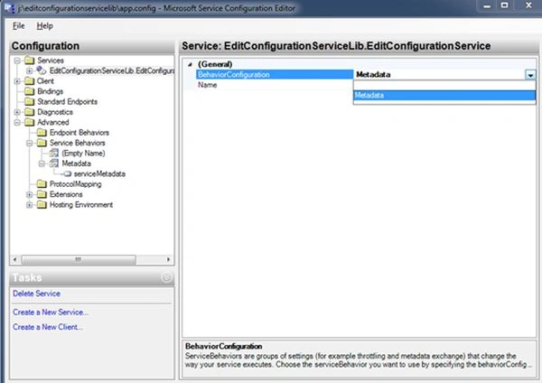542x383 pixels.
Task: Click the Endpoint Behaviors folder icon
Action: [x=42, y=133]
